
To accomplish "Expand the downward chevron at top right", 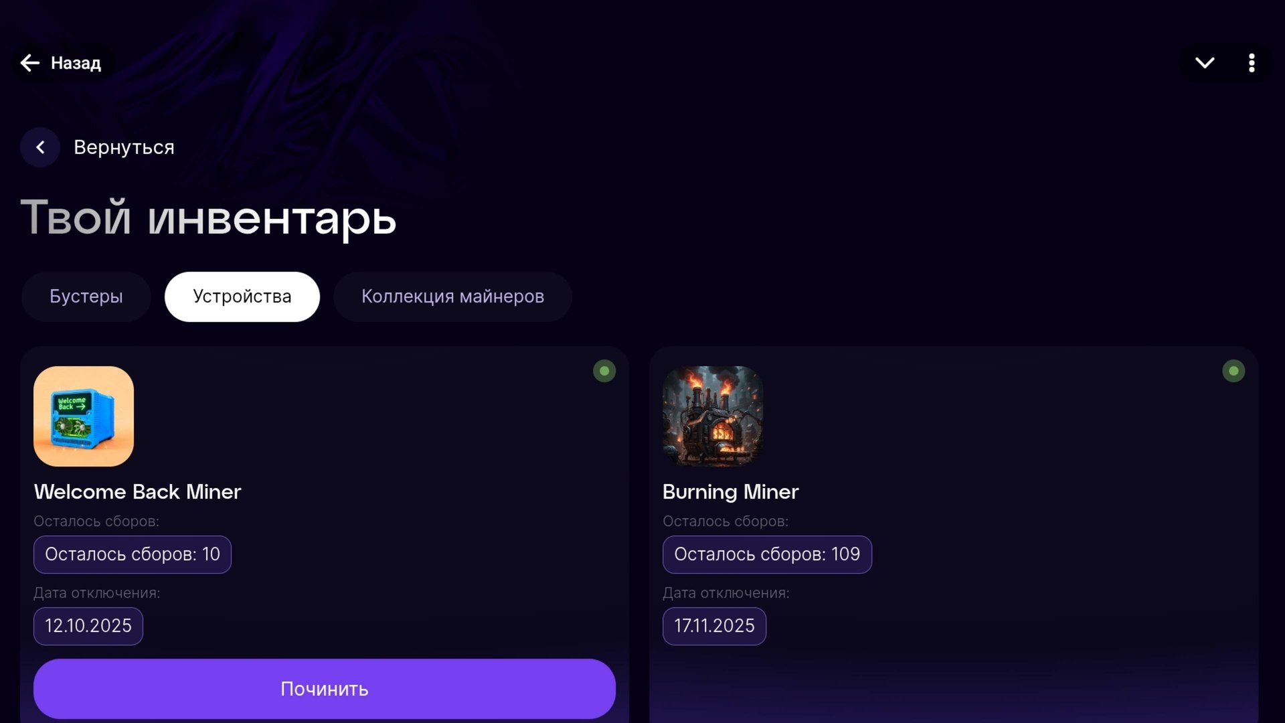I will [1205, 63].
